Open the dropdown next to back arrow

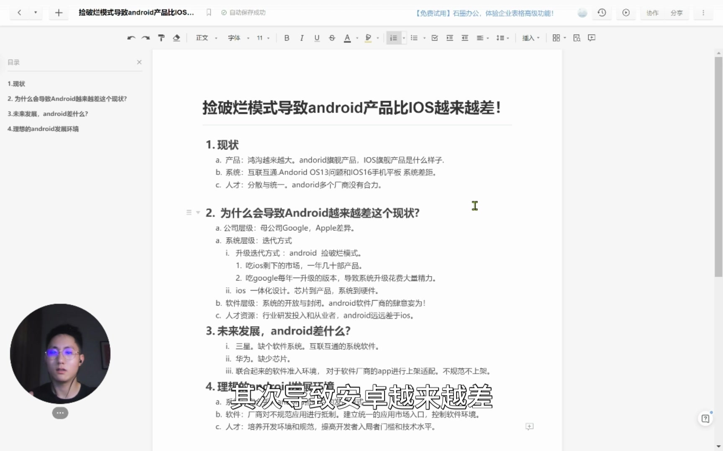tap(36, 13)
